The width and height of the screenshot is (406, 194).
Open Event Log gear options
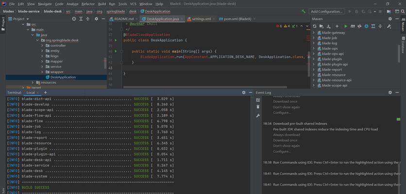pos(390,92)
